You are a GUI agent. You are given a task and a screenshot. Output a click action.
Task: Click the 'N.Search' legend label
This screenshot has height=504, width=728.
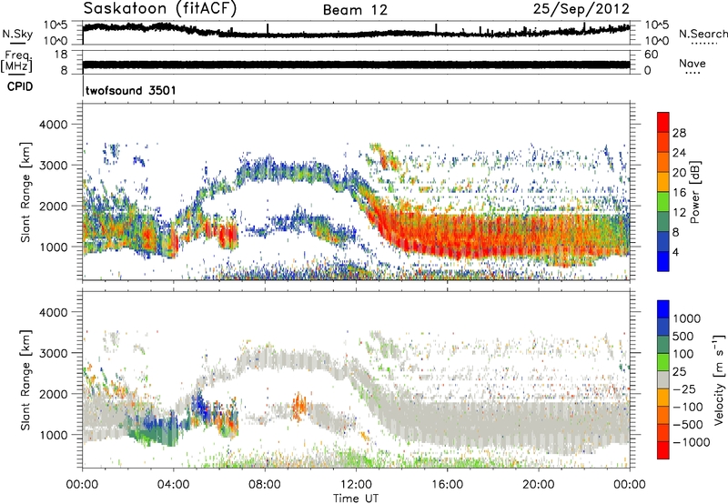(x=703, y=34)
